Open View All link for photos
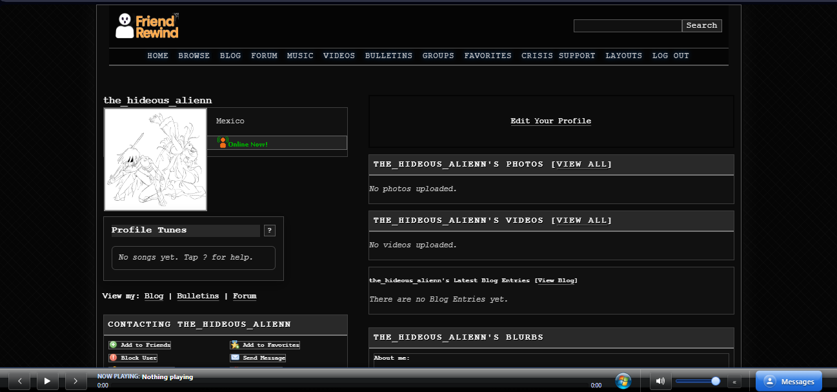Viewport: 837px width, 392px height. [581, 164]
